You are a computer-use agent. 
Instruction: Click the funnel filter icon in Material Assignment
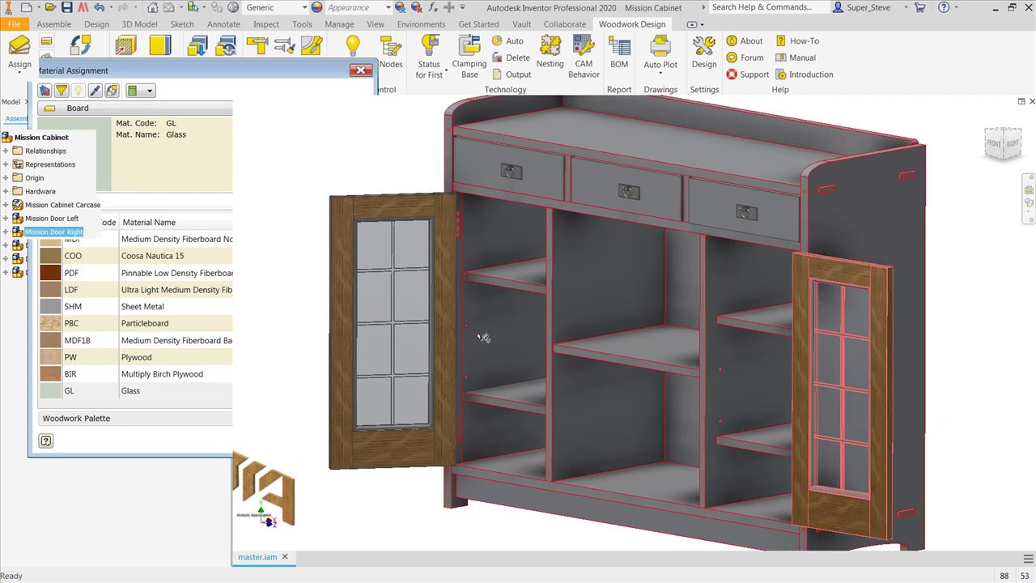click(62, 91)
